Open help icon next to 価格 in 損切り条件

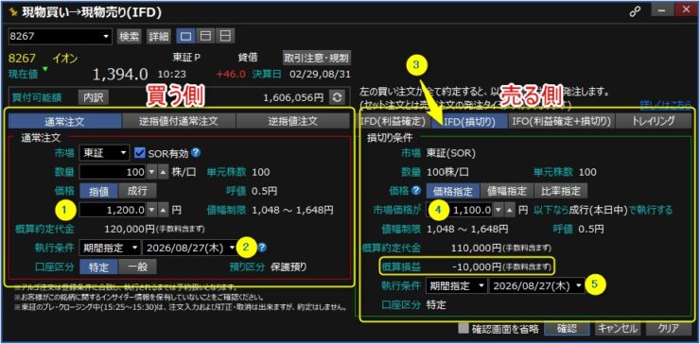pos(416,191)
